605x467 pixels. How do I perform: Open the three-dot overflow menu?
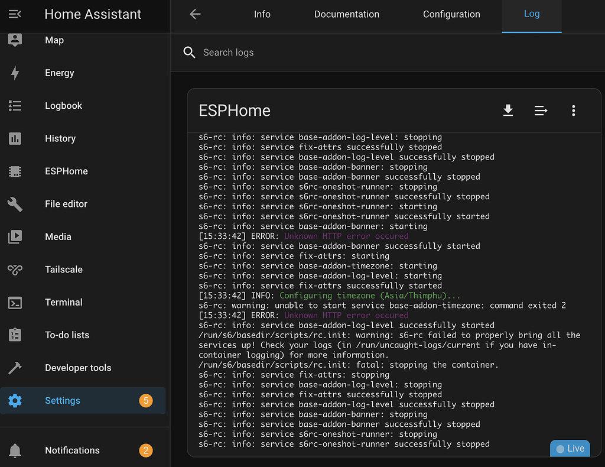[573, 111]
